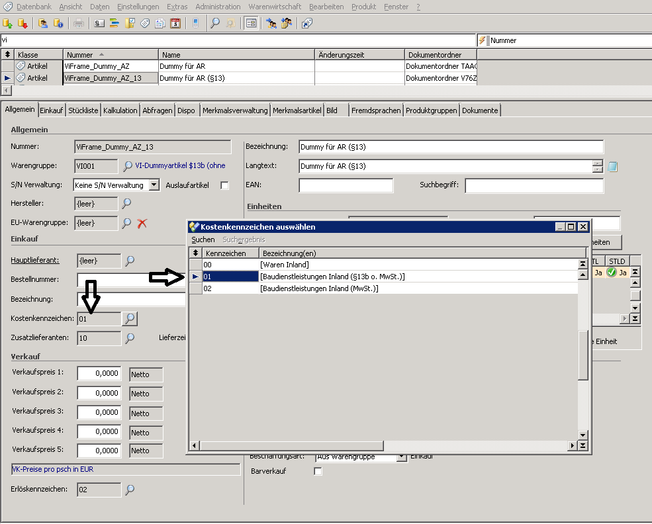Switch to the Merkmalsverwaltung tab
Image resolution: width=652 pixels, height=524 pixels.
click(235, 110)
